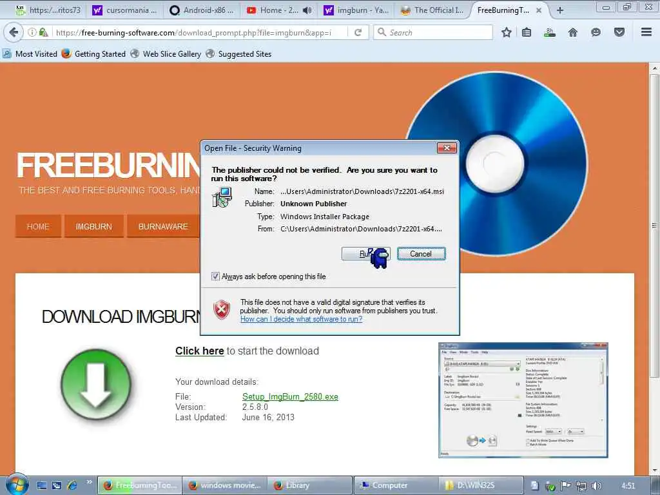This screenshot has width=660, height=495.
Task: Switch to the Android-x86 tab
Action: coord(201,10)
